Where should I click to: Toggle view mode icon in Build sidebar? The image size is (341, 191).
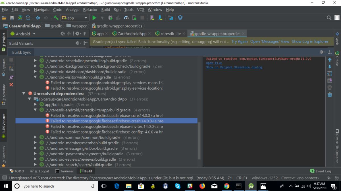pos(11,68)
